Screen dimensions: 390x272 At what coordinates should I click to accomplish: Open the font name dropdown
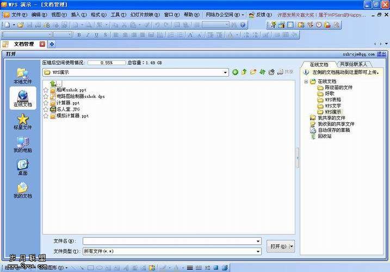(49, 35)
